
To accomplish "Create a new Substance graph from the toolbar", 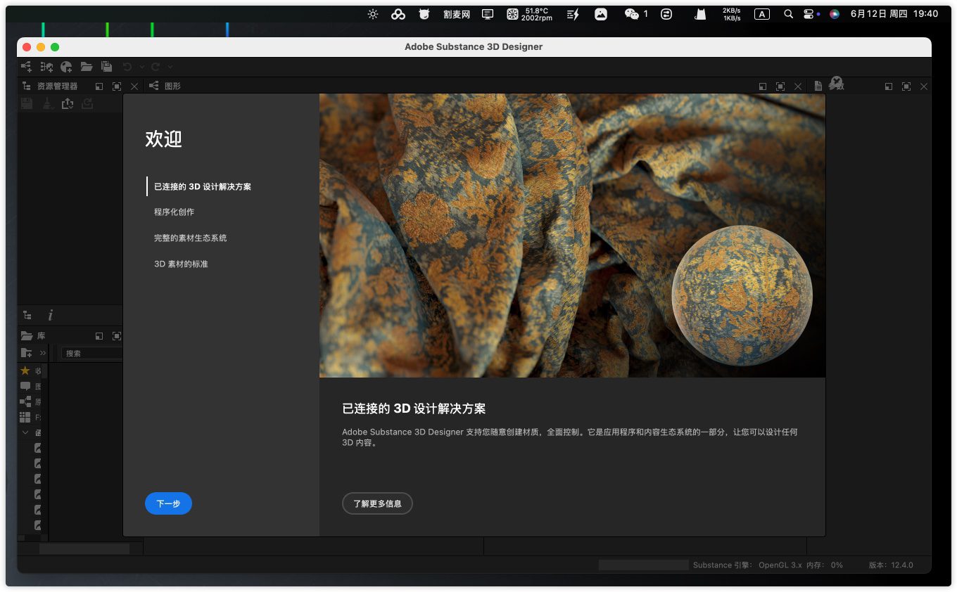I will tap(26, 67).
